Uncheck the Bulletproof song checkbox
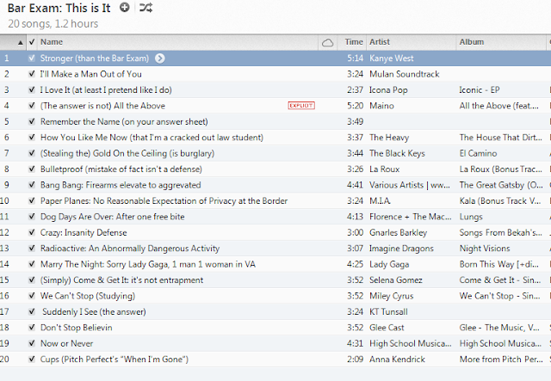The width and height of the screenshot is (551, 381). pyautogui.click(x=32, y=169)
